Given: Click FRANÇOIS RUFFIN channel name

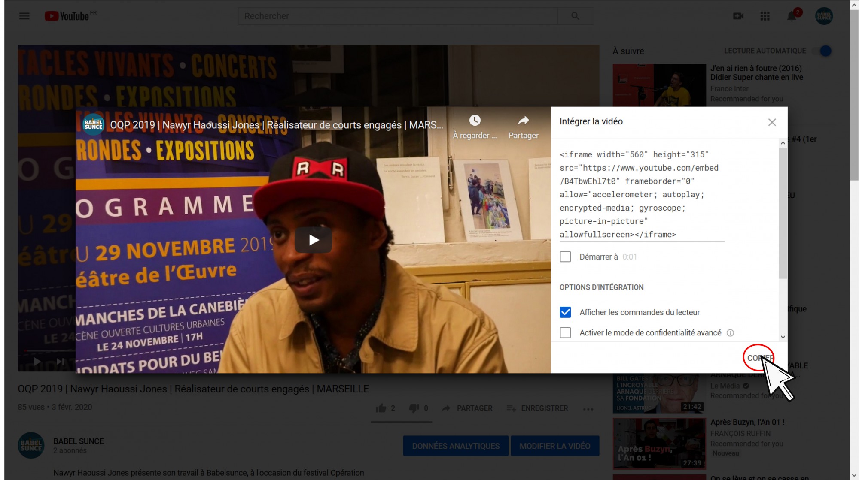Looking at the screenshot, I should (x=740, y=434).
